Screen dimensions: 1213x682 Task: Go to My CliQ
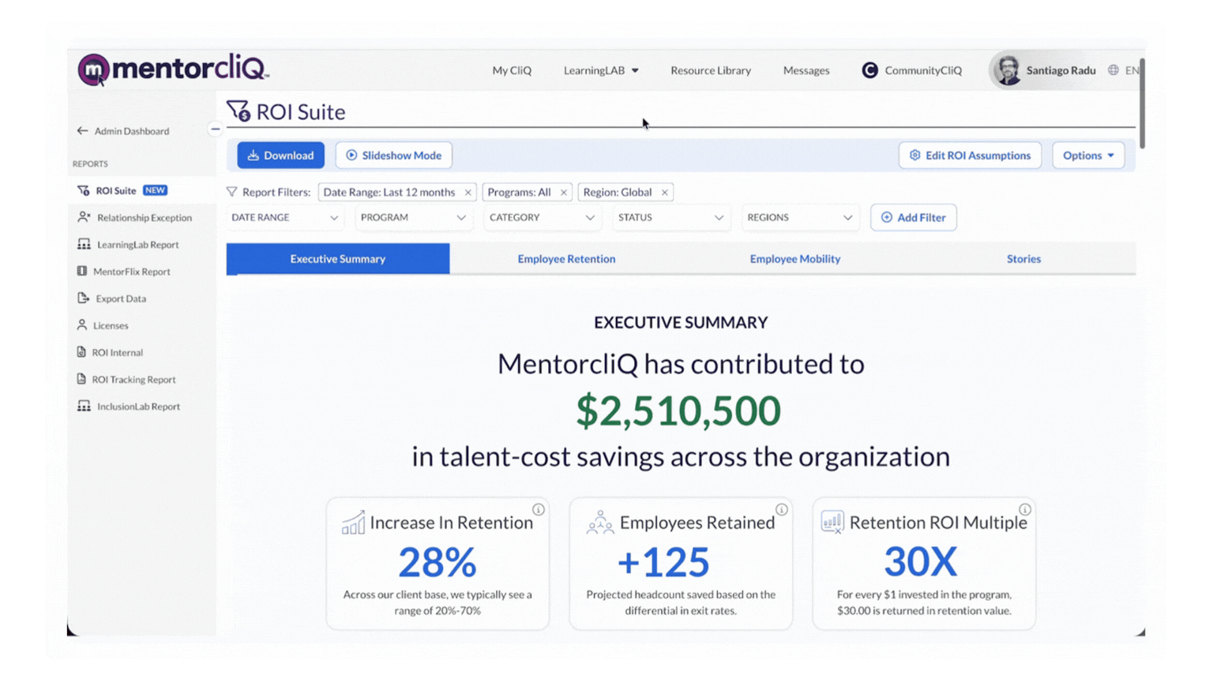pyautogui.click(x=512, y=70)
